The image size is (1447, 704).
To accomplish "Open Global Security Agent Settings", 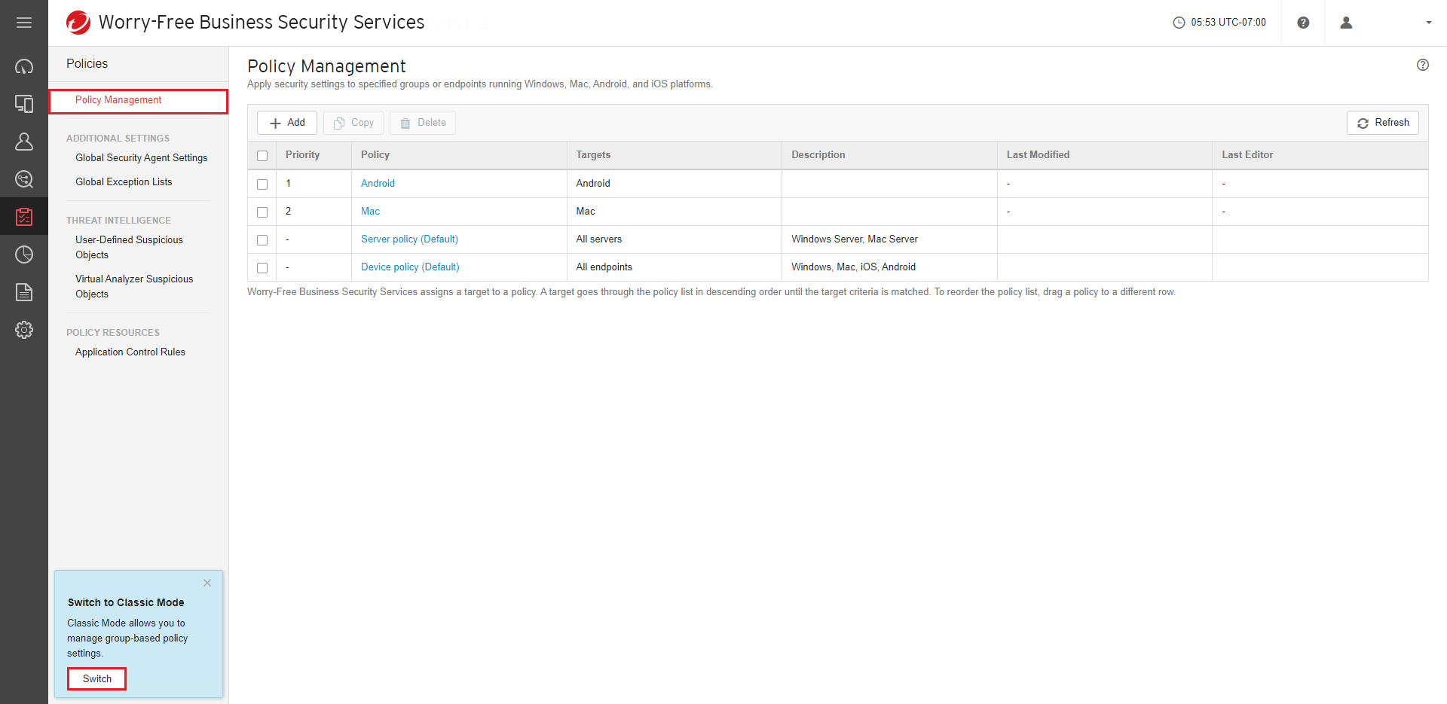I will 141,158.
